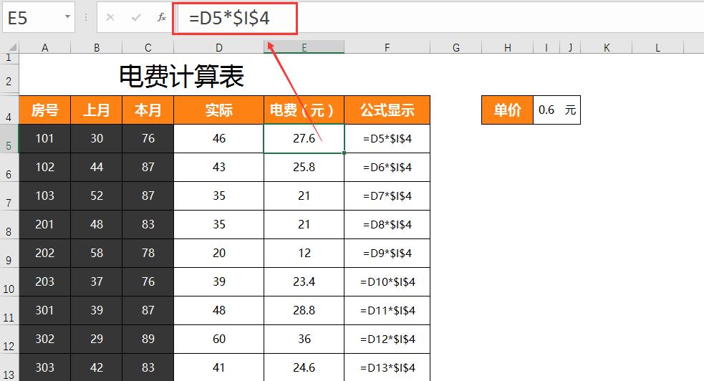This screenshot has width=704, height=381.
Task: Click the 公式显示 header cell
Action: coord(387,110)
